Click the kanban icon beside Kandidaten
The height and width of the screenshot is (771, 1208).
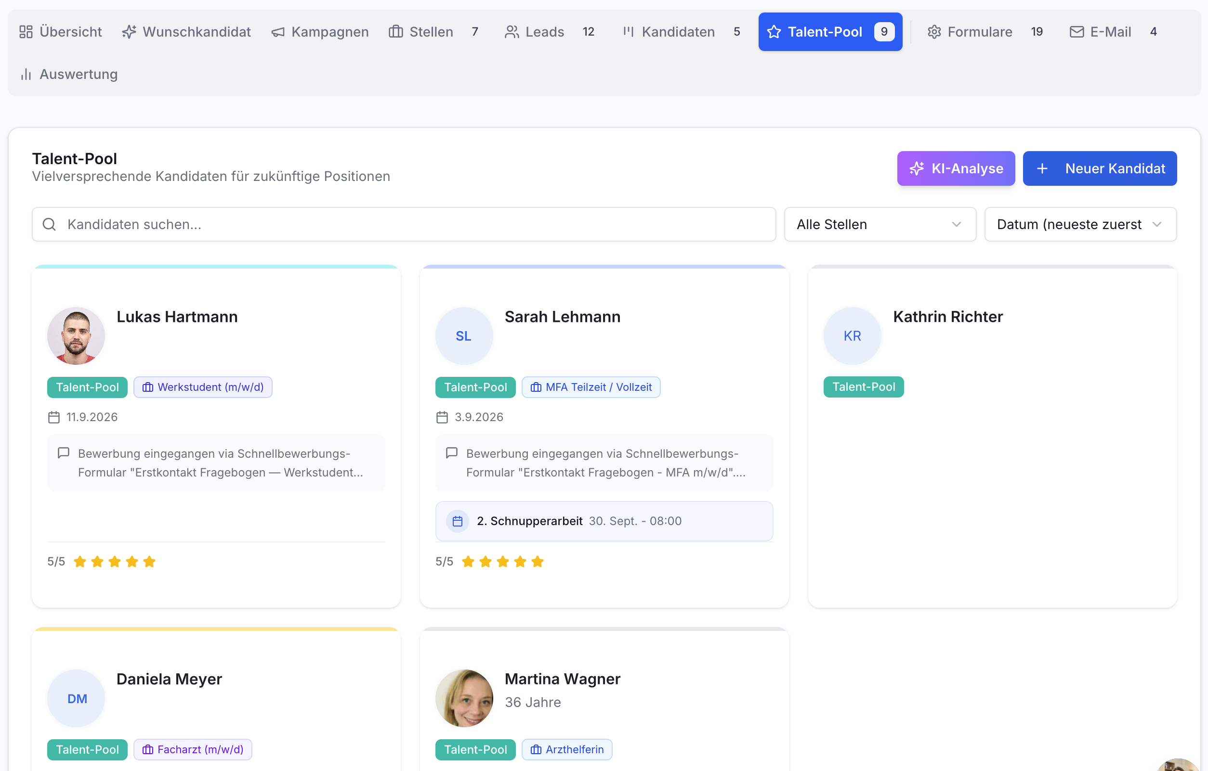point(629,32)
